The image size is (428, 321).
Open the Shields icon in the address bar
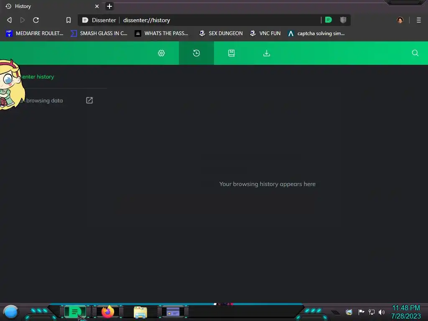click(x=343, y=20)
